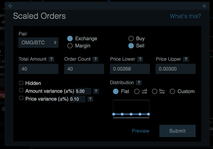Close the Scaled Orders dialog
Image resolution: width=213 pixels, height=149 pixels.
point(204,6)
